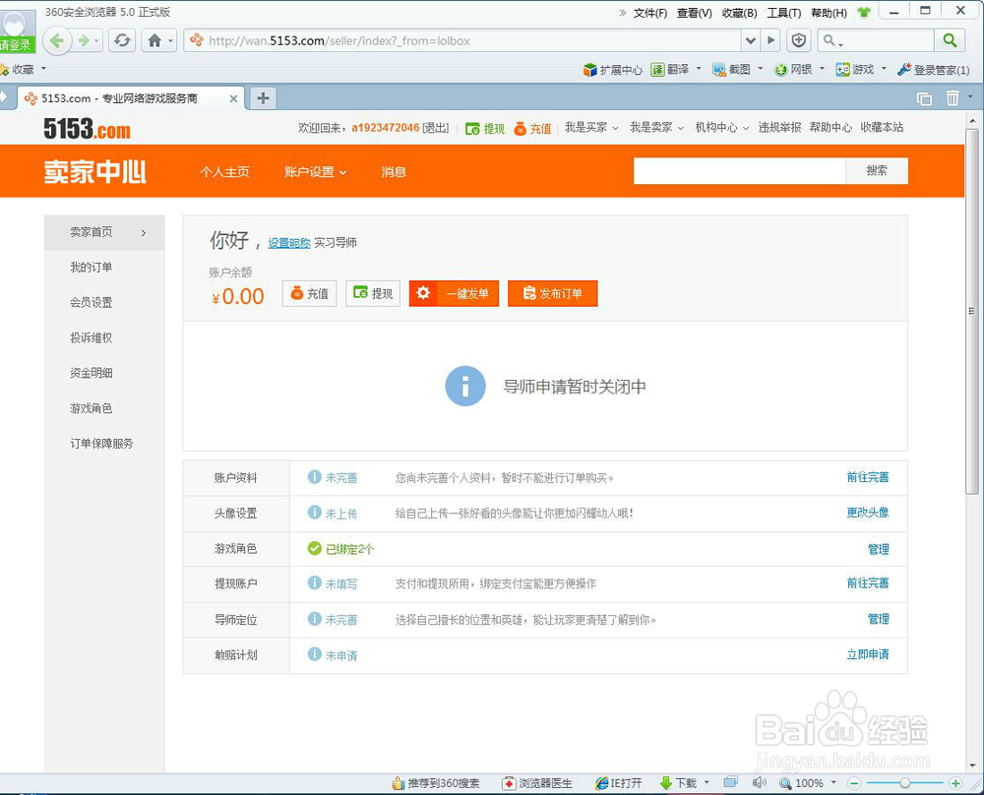Toggle the sound speaker icon in status bar
984x795 pixels.
pos(760,782)
